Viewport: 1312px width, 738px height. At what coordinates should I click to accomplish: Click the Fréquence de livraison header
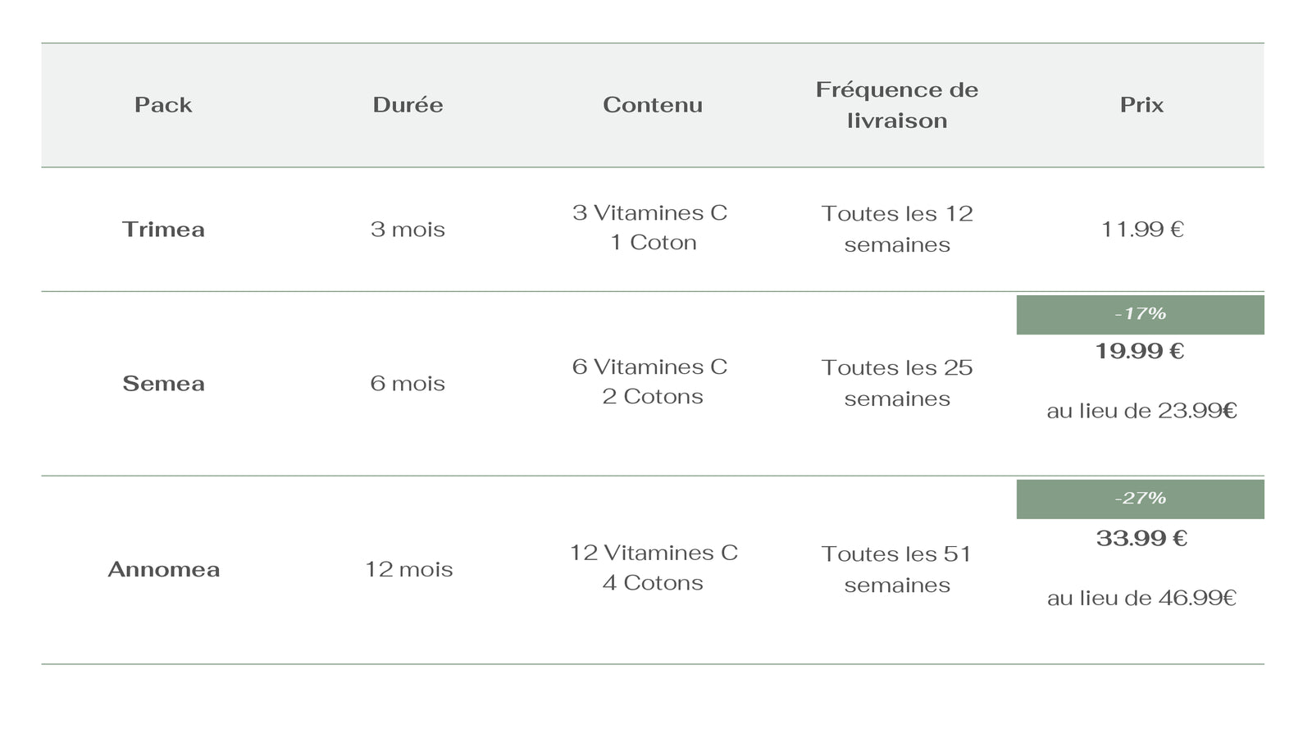(897, 105)
